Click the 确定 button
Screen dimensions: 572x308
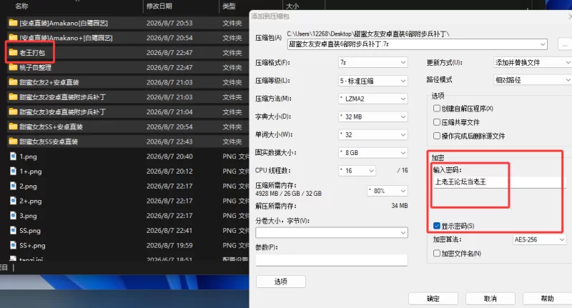[x=433, y=299]
